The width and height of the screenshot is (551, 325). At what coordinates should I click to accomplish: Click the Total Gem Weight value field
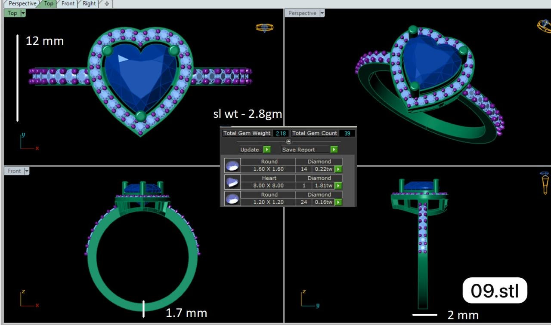click(280, 133)
